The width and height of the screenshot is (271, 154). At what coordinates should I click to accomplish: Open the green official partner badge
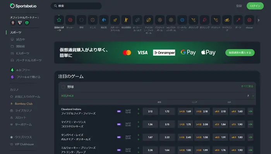point(27,23)
